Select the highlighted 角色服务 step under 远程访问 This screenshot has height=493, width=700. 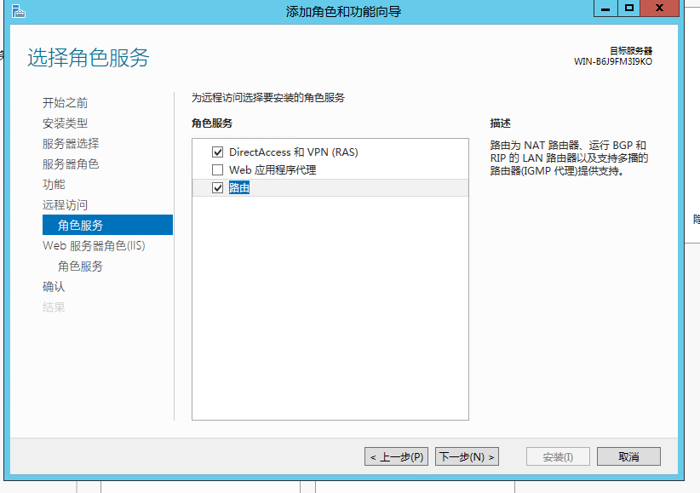tap(107, 225)
